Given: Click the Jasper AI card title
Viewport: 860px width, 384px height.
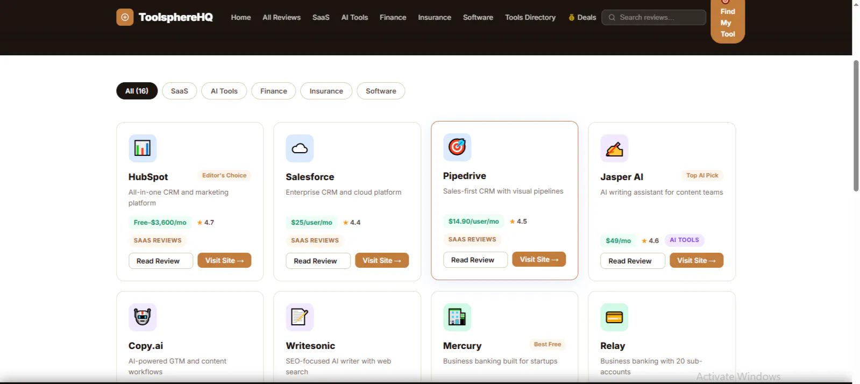Looking at the screenshot, I should click(x=622, y=177).
